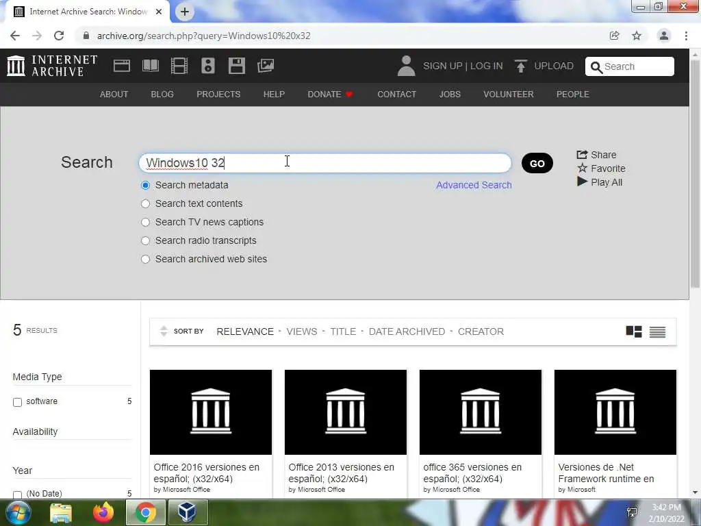Open VirtualBox from taskbar
701x526 pixels.
pos(187,512)
